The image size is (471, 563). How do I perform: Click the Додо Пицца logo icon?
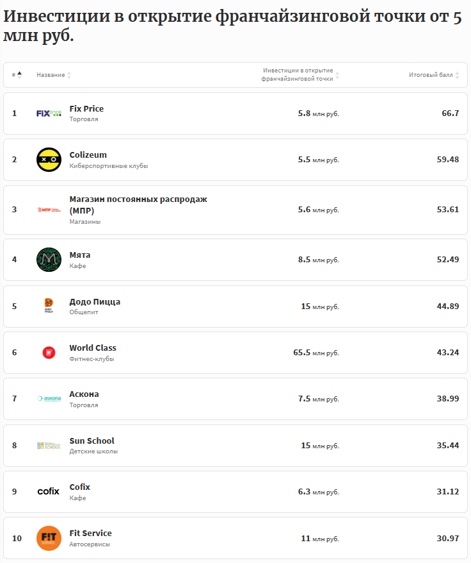(x=49, y=306)
